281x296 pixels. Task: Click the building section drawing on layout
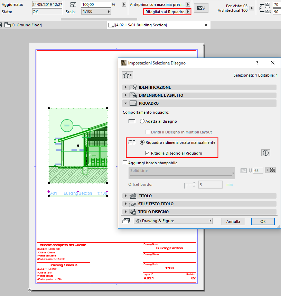click(x=78, y=146)
